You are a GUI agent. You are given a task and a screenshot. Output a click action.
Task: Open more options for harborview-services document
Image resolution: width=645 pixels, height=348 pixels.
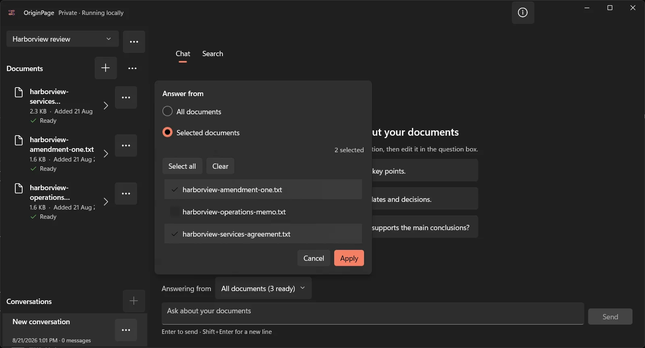(126, 97)
